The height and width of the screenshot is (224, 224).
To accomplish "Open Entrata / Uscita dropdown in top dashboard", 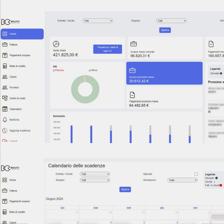I will (98, 21).
